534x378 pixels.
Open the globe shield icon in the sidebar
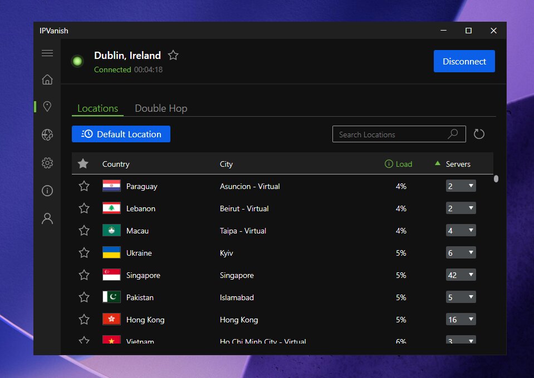click(x=47, y=135)
